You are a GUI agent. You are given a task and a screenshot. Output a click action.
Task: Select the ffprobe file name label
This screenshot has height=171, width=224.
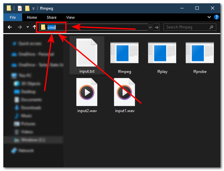point(200,72)
